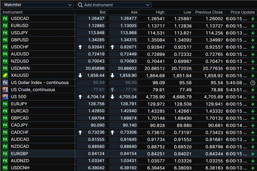Click the gold bar icon for XAUUSD

(x=5, y=75)
